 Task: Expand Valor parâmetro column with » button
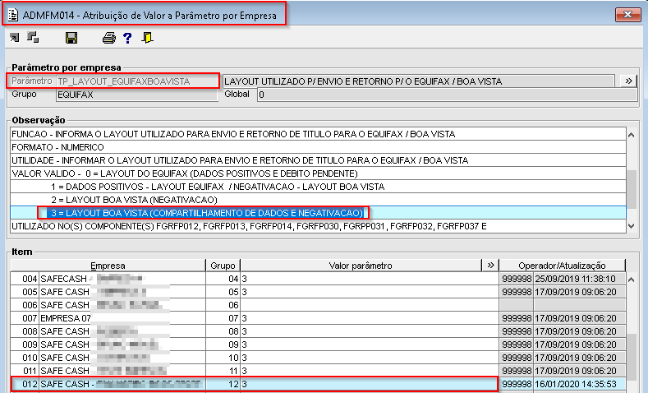490,266
